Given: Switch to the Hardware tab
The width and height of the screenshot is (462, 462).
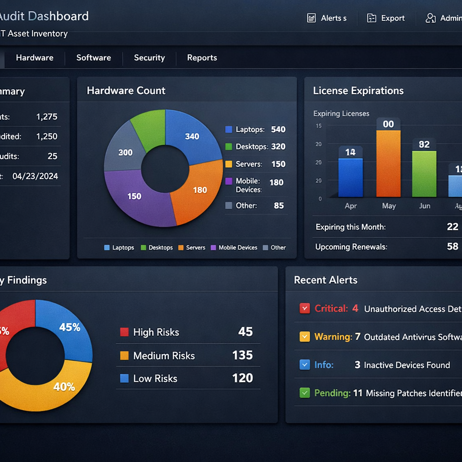Looking at the screenshot, I should pyautogui.click(x=35, y=58).
